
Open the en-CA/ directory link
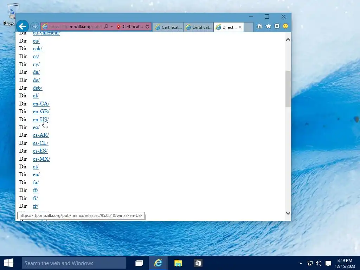(x=41, y=104)
